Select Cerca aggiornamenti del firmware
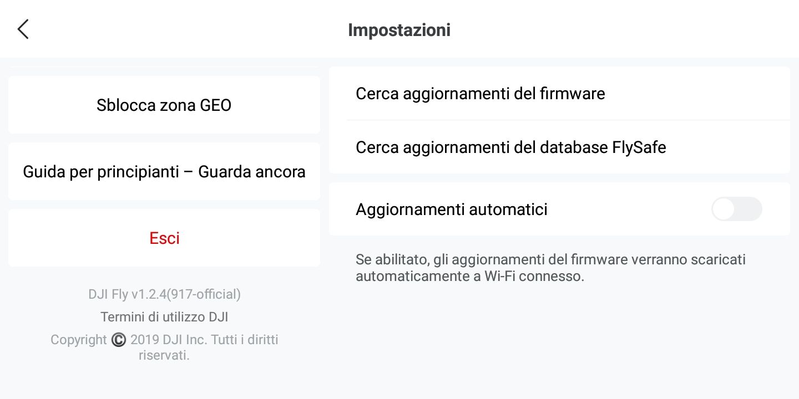Image resolution: width=799 pixels, height=399 pixels. pyautogui.click(x=481, y=94)
